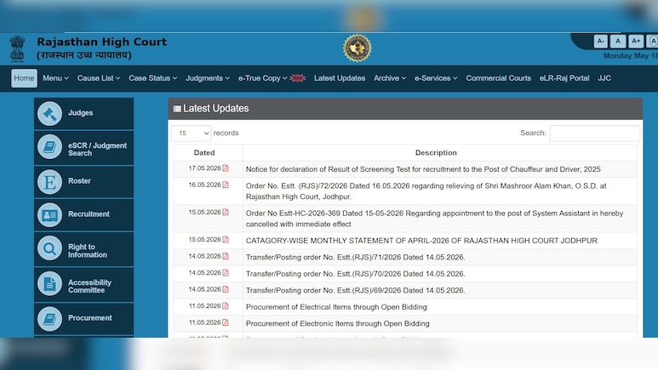Open Commercial Courts menu item
Image resolution: width=658 pixels, height=370 pixels.
click(x=498, y=78)
